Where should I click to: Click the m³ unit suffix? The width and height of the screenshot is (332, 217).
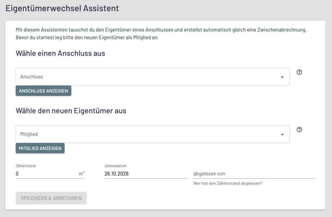point(81,173)
